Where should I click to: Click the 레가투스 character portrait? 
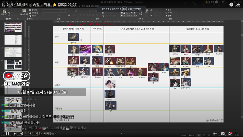coord(73,37)
